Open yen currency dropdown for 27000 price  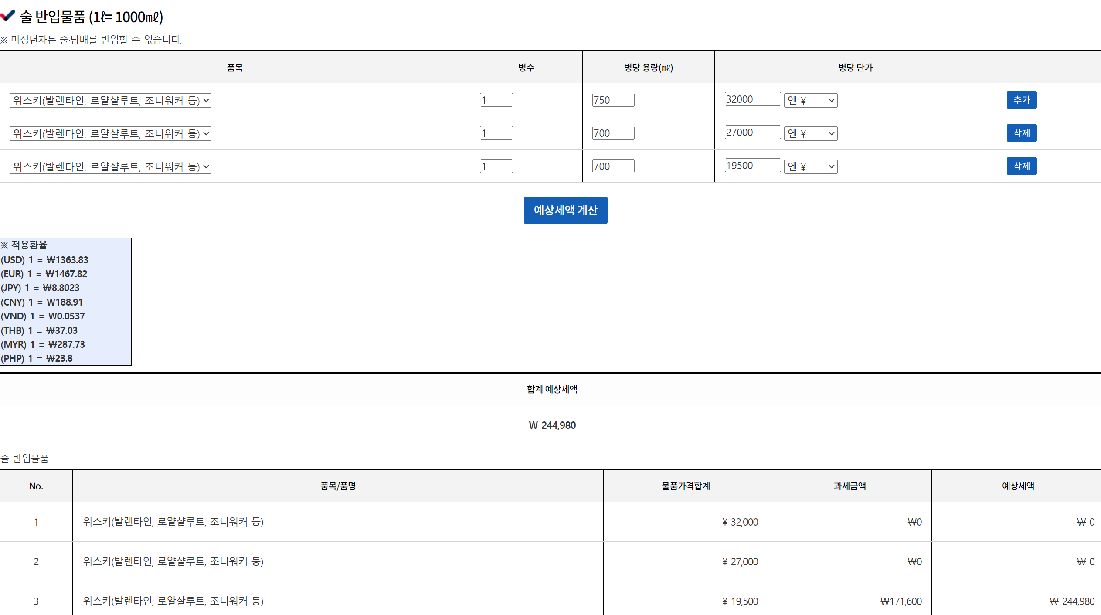tap(810, 133)
